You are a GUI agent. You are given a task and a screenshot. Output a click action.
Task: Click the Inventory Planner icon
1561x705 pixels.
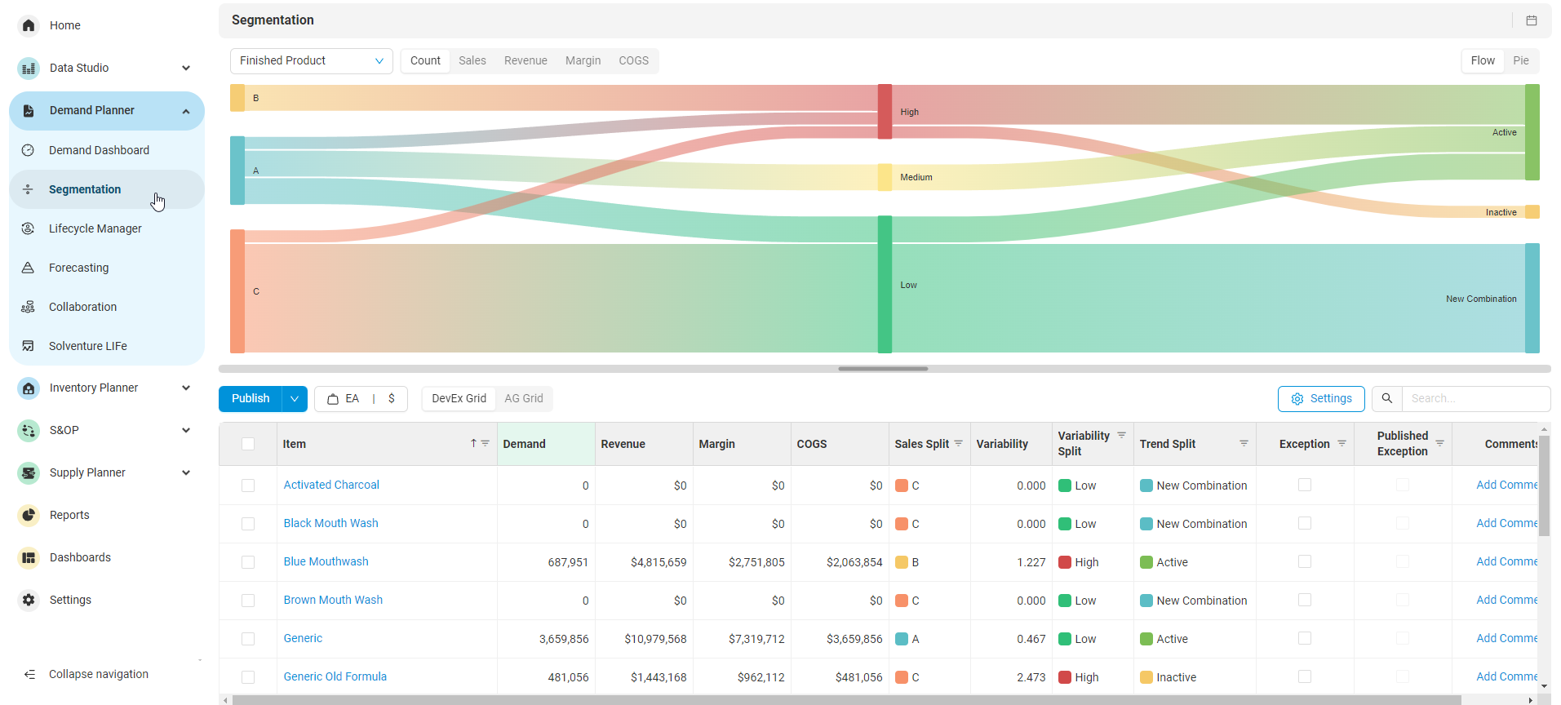29,388
